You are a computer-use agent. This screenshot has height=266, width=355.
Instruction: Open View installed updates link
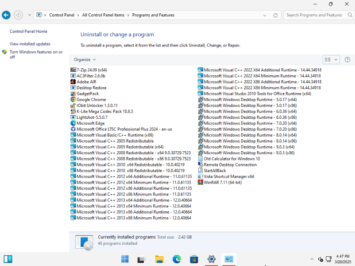pyautogui.click(x=30, y=44)
